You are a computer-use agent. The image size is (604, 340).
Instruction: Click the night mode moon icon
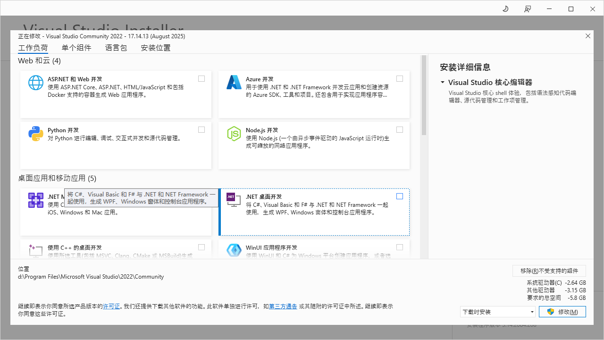click(x=505, y=9)
